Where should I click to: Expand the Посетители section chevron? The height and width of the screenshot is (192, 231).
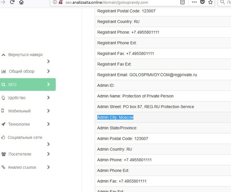48,154
